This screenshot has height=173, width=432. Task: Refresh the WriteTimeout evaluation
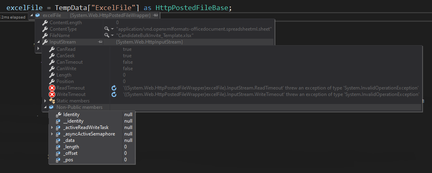(x=114, y=94)
